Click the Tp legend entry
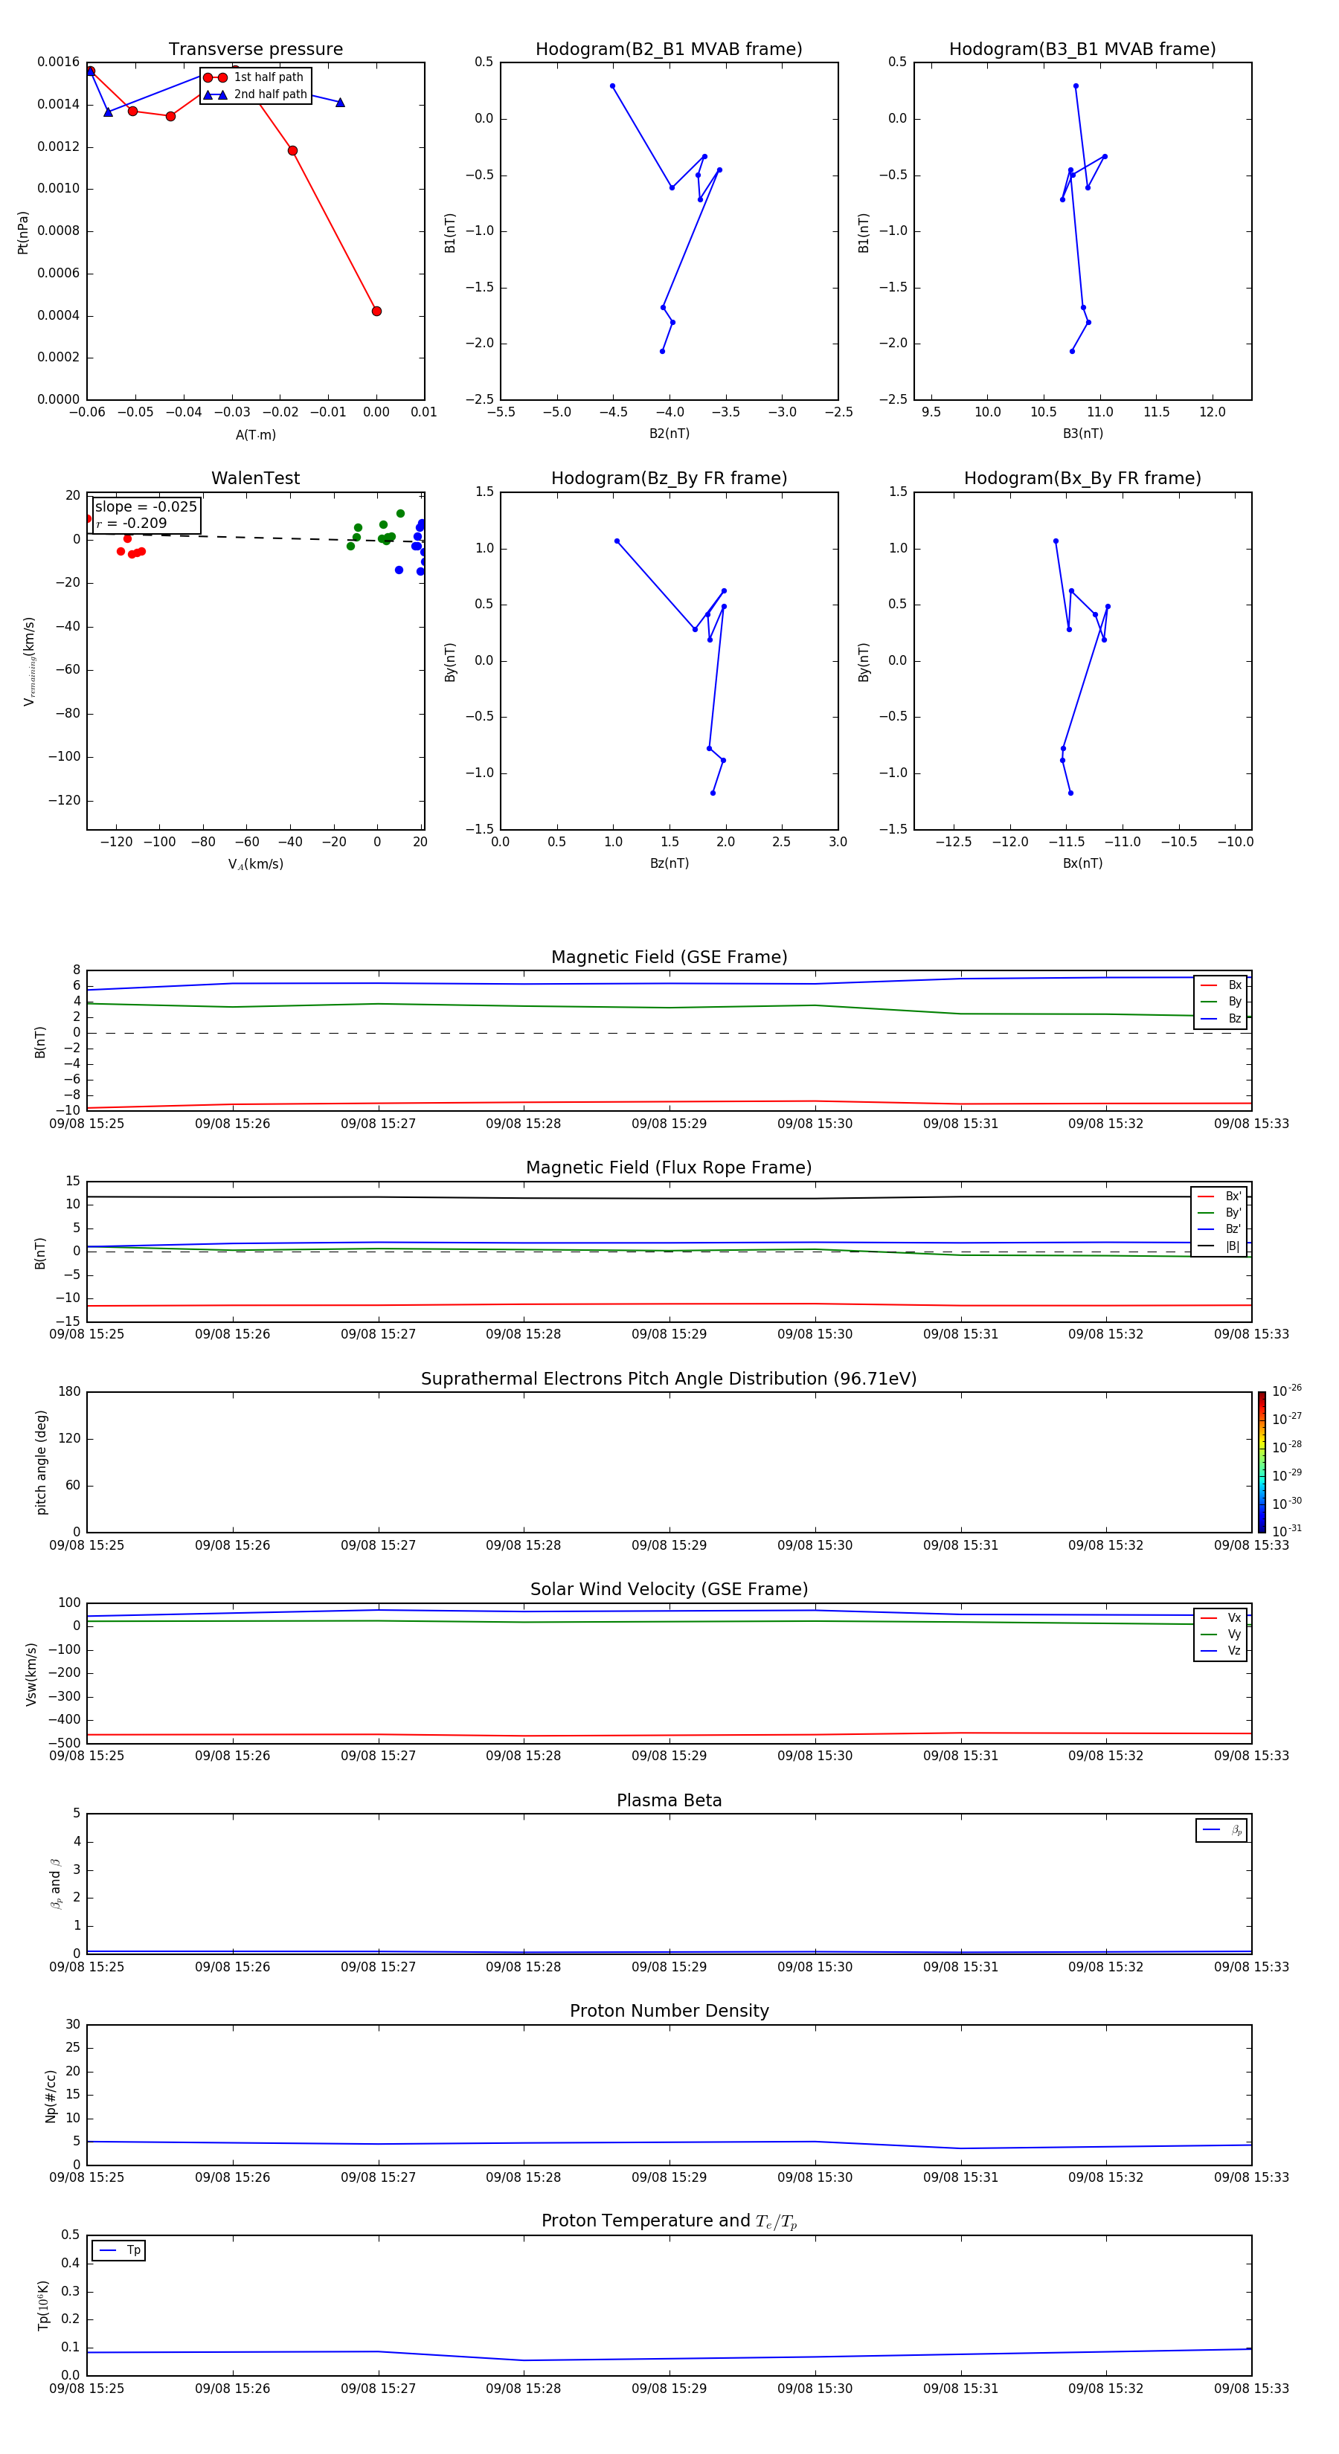Screen dimensions: 1339x2454 [x=119, y=2250]
